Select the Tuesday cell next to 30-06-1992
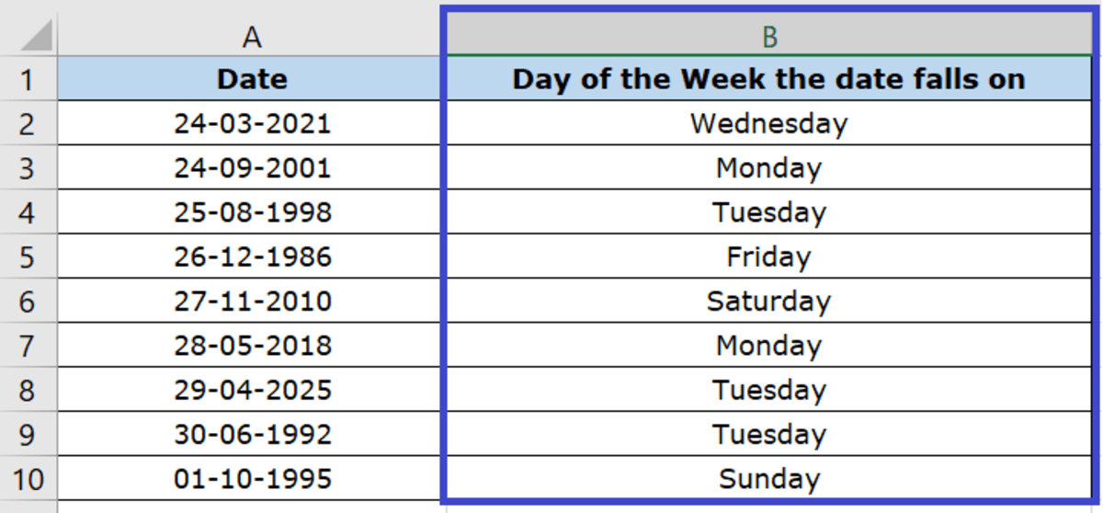The image size is (1103, 513). click(x=769, y=434)
